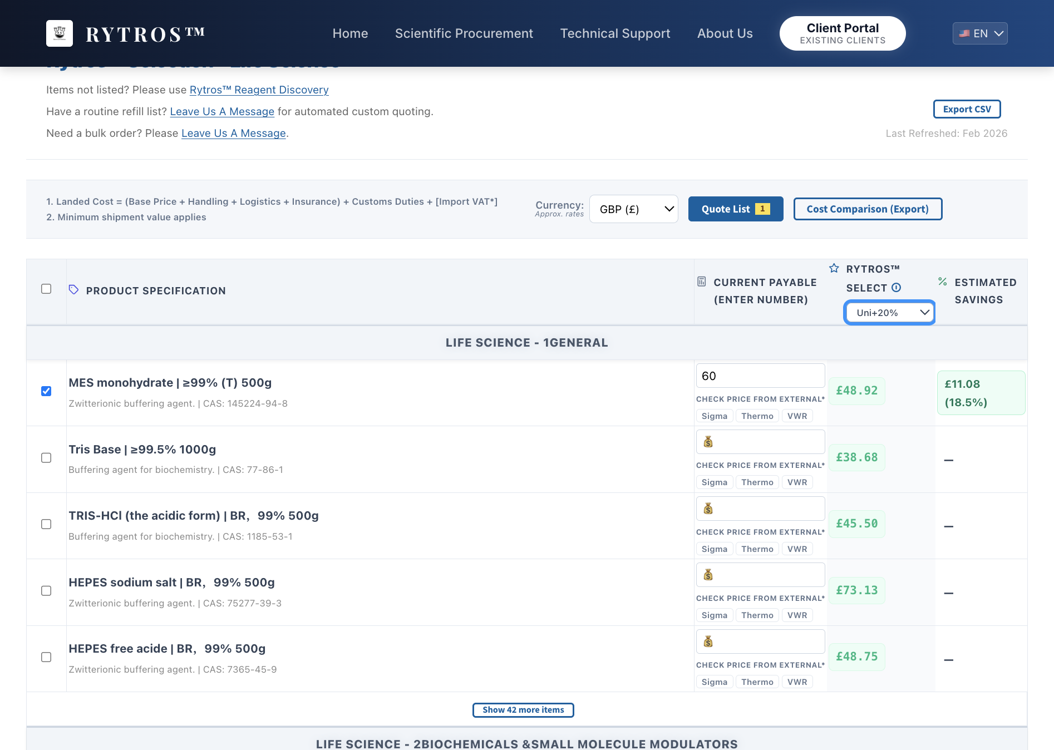
Task: Click Export CSV button
Action: click(x=967, y=109)
